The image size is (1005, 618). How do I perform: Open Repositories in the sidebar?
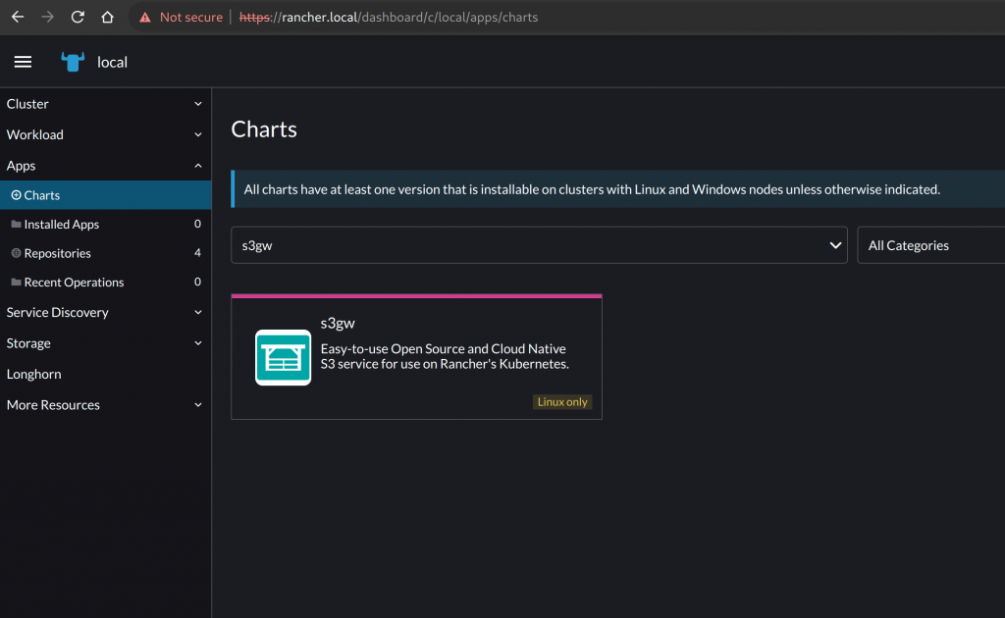click(58, 253)
